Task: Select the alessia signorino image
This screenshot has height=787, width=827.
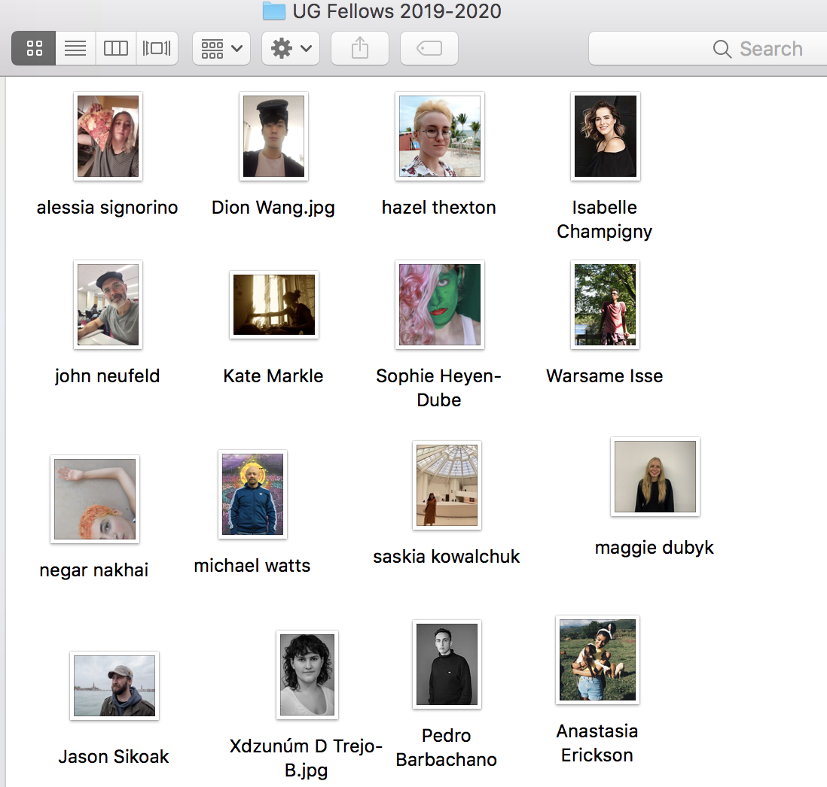Action: pos(108,136)
